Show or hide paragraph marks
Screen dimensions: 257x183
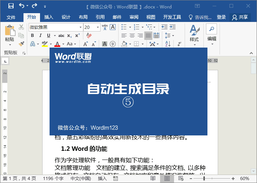(x=179, y=44)
